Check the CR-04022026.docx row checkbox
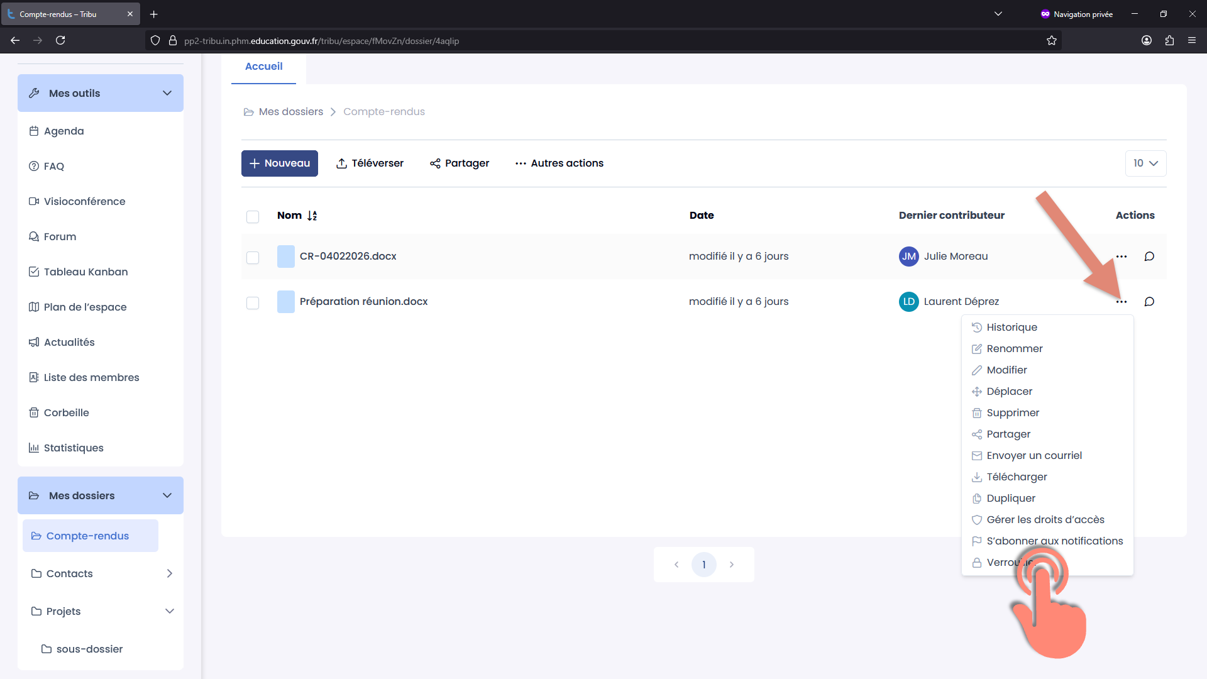1207x679 pixels. [x=253, y=258]
